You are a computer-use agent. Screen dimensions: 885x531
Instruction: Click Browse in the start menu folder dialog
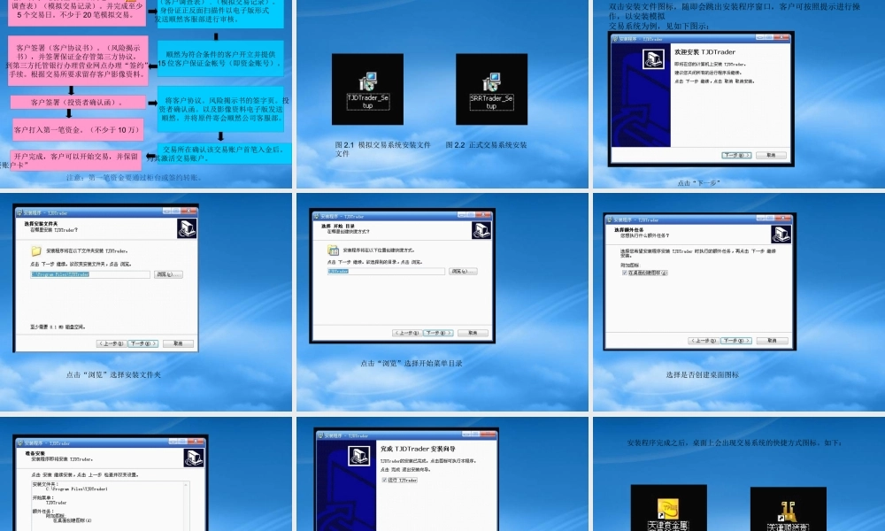tap(465, 272)
